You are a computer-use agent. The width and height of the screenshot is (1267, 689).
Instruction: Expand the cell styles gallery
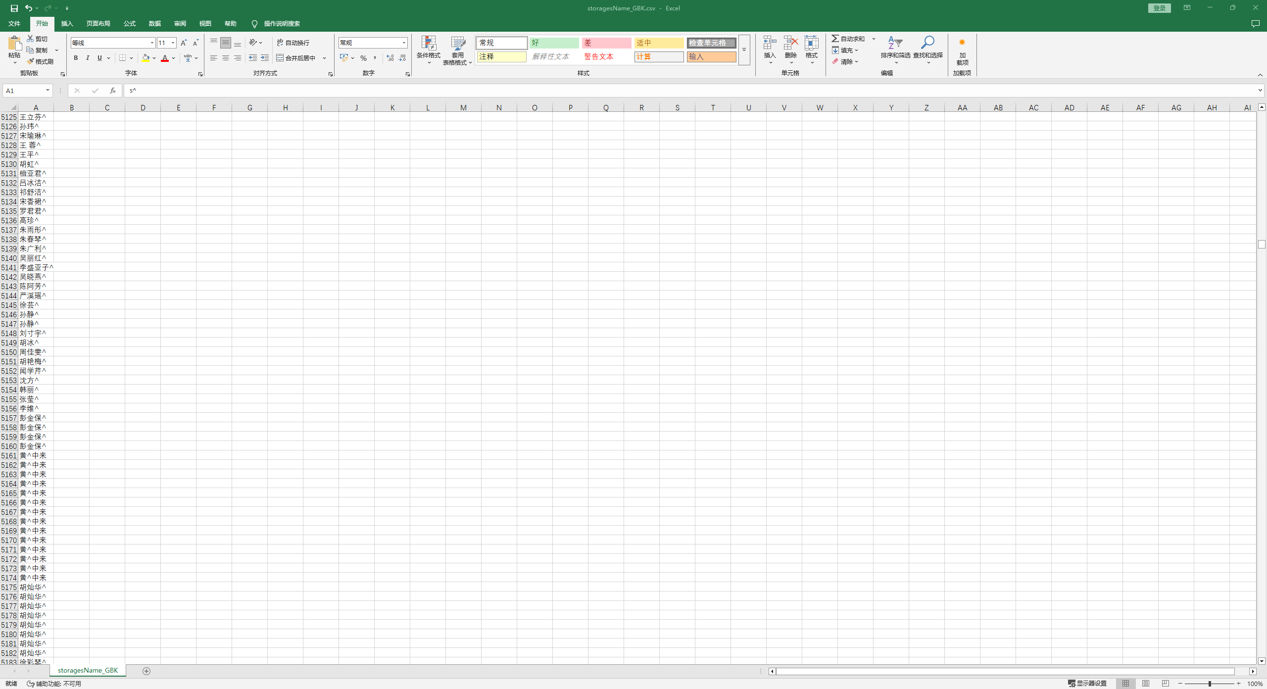tap(744, 49)
